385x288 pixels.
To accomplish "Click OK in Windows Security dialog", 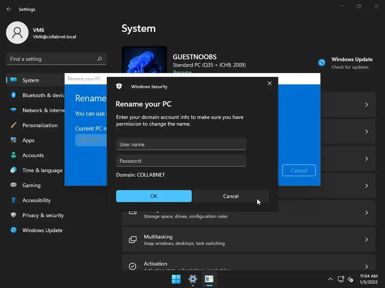I will click(x=154, y=196).
